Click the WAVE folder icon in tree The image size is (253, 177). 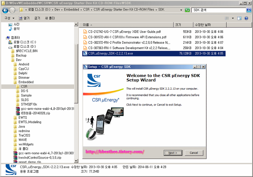pos(15,140)
